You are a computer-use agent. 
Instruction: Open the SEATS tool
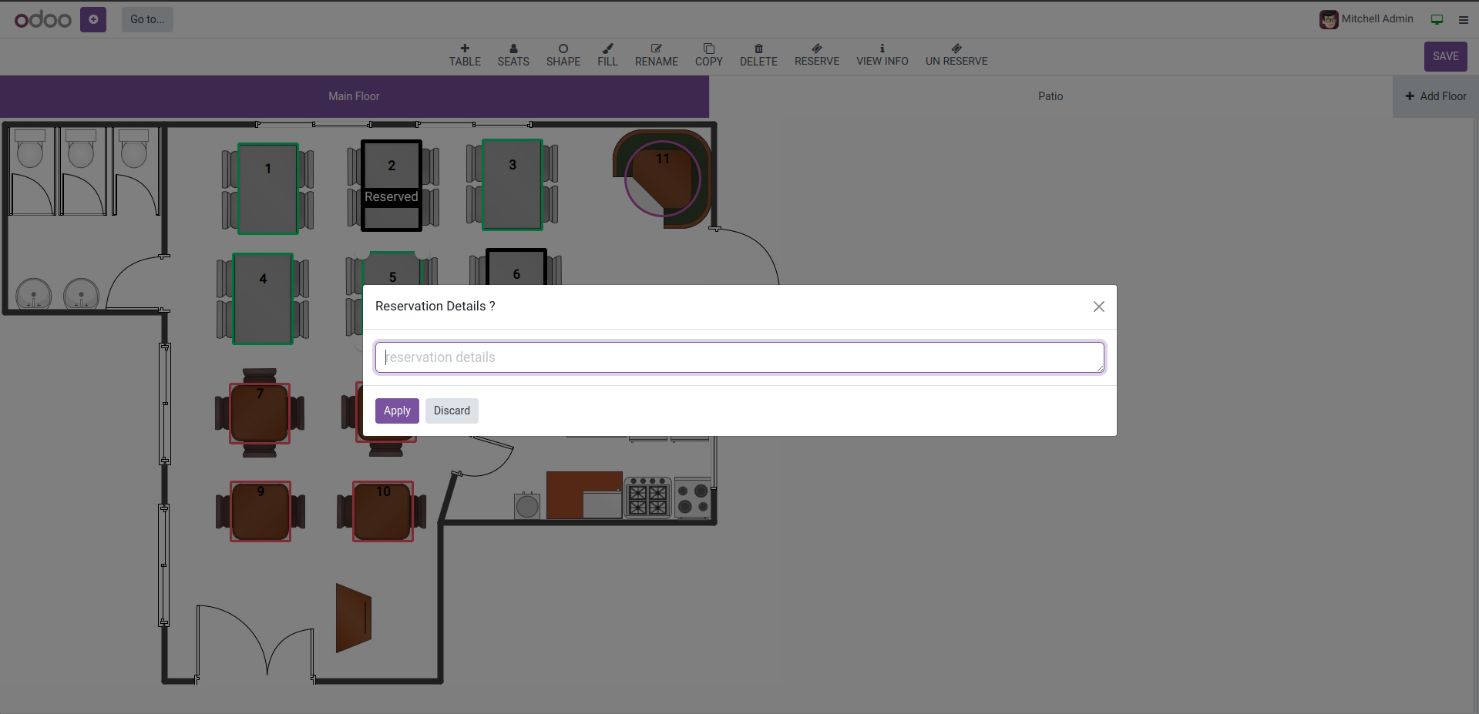(513, 55)
